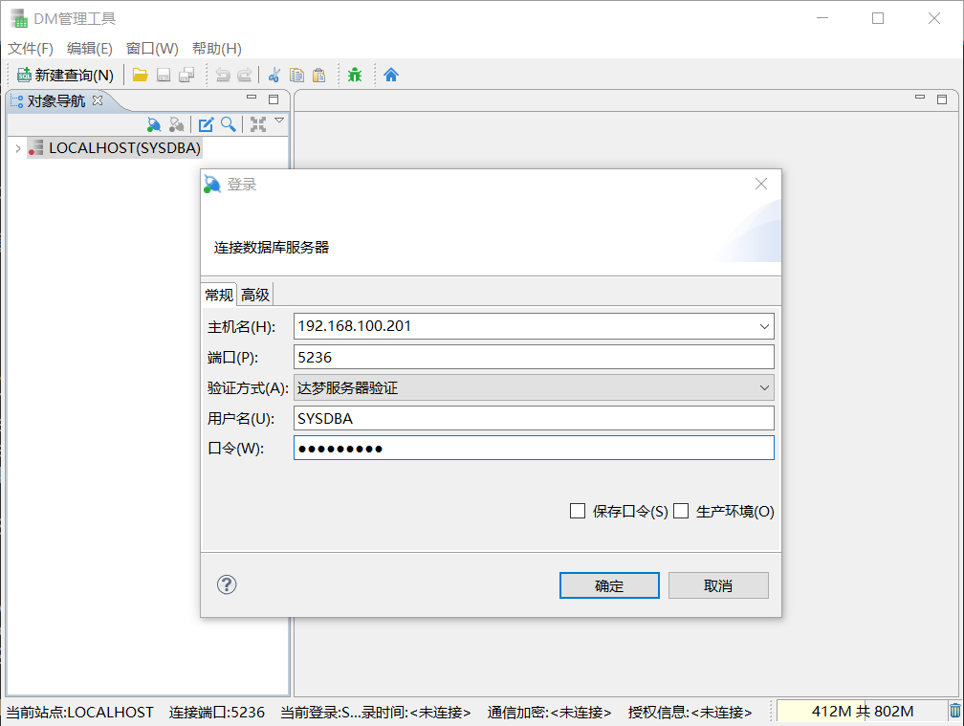Select the 对象导航 panel tab

click(x=55, y=100)
